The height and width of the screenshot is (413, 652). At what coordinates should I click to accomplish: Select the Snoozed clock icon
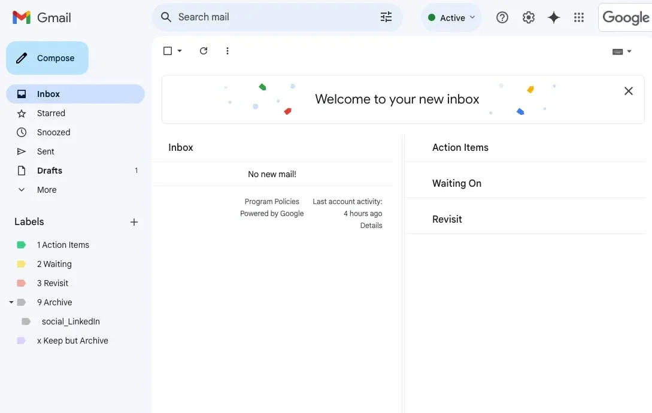[x=22, y=132]
